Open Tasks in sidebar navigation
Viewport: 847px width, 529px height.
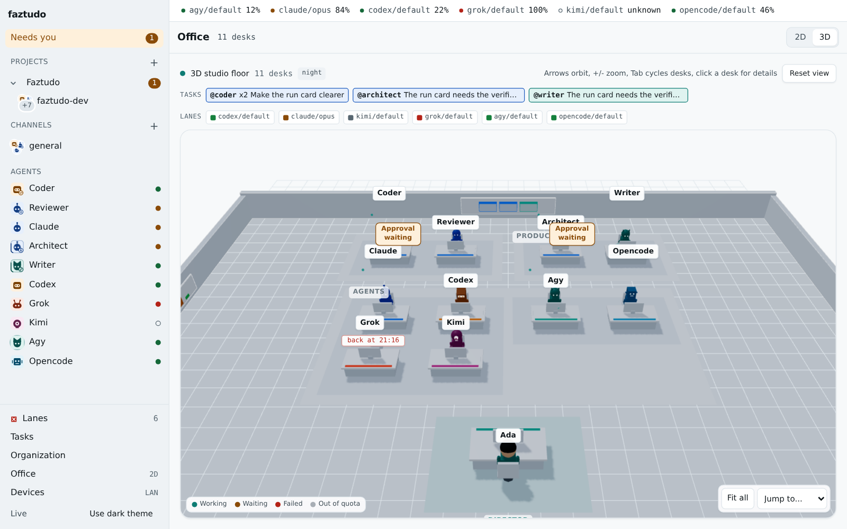coord(84,437)
